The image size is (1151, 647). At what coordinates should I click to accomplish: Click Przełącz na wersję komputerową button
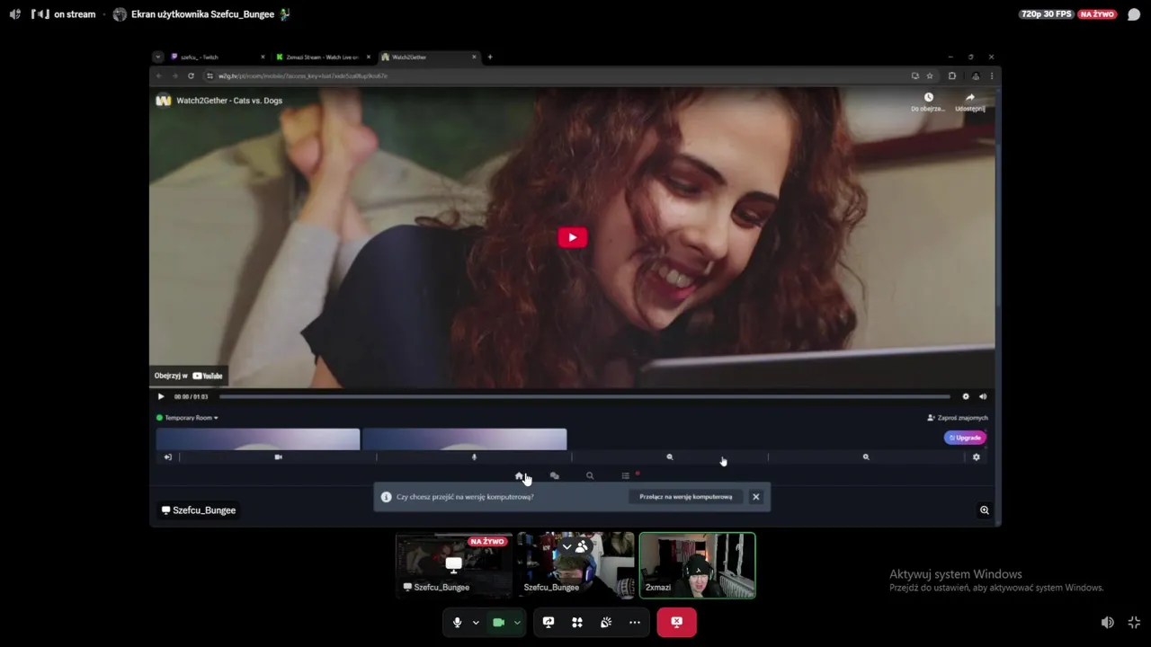(685, 497)
